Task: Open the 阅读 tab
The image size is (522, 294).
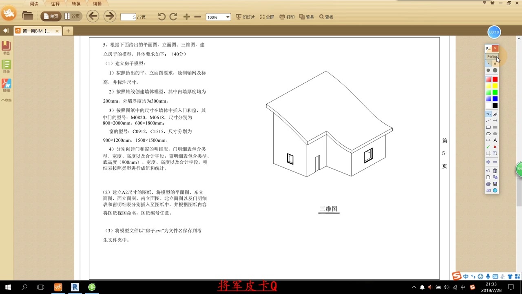Action: 34,4
